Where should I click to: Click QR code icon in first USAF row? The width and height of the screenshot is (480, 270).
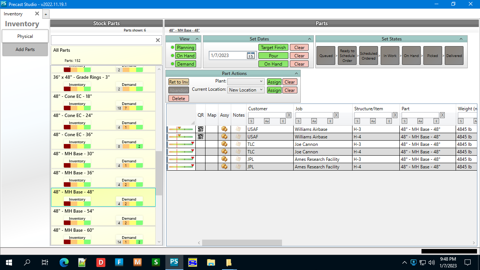point(201,129)
